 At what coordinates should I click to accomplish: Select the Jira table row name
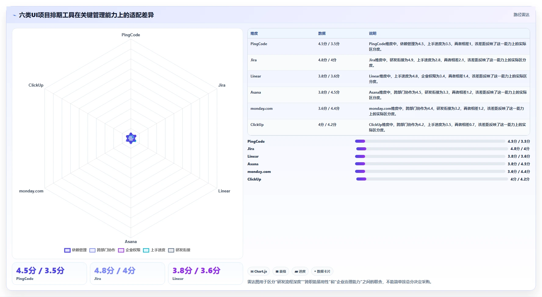(x=253, y=60)
